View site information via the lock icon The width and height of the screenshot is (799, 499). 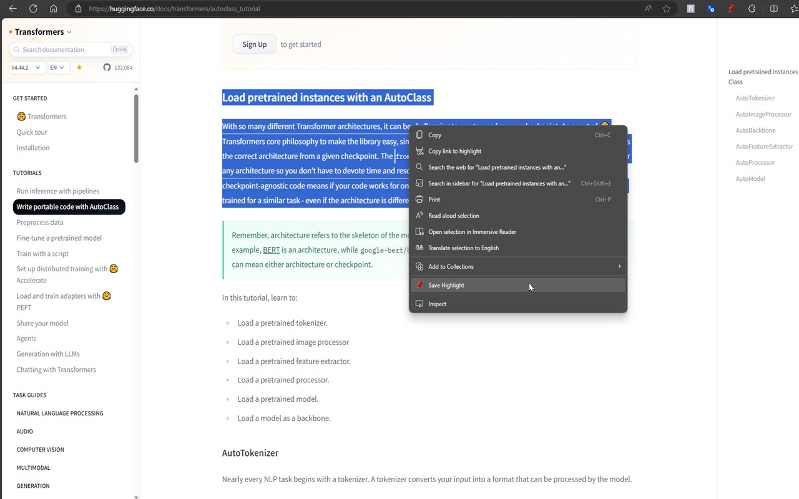(x=78, y=9)
